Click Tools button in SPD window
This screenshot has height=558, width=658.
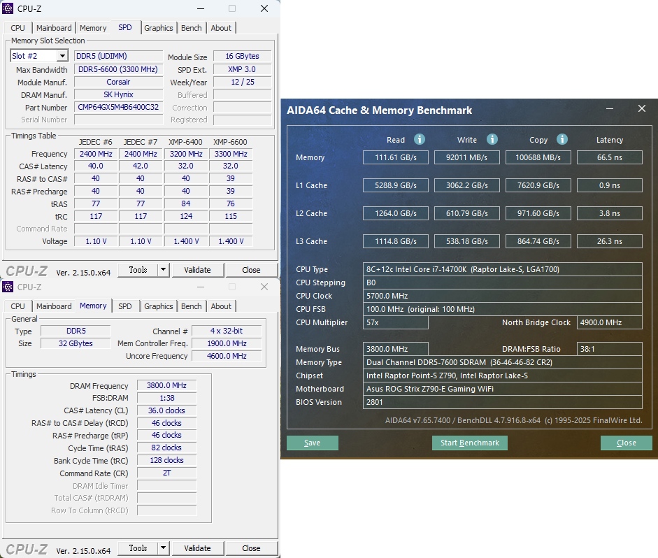(138, 270)
